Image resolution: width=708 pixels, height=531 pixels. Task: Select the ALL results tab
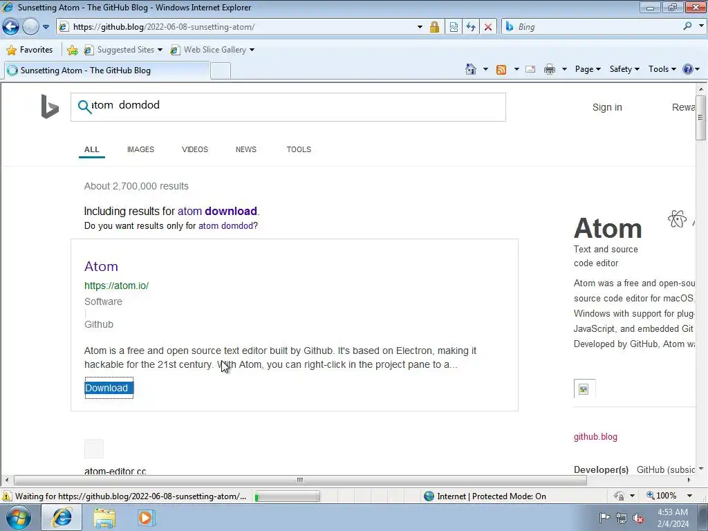tap(92, 149)
